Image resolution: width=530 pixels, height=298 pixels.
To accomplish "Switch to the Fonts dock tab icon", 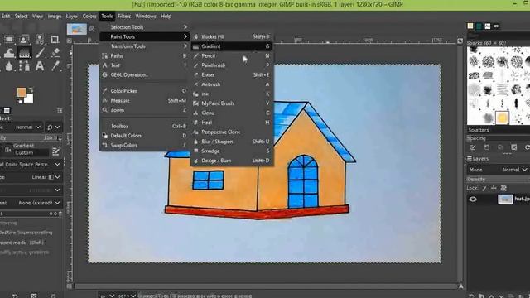I will point(488,26).
